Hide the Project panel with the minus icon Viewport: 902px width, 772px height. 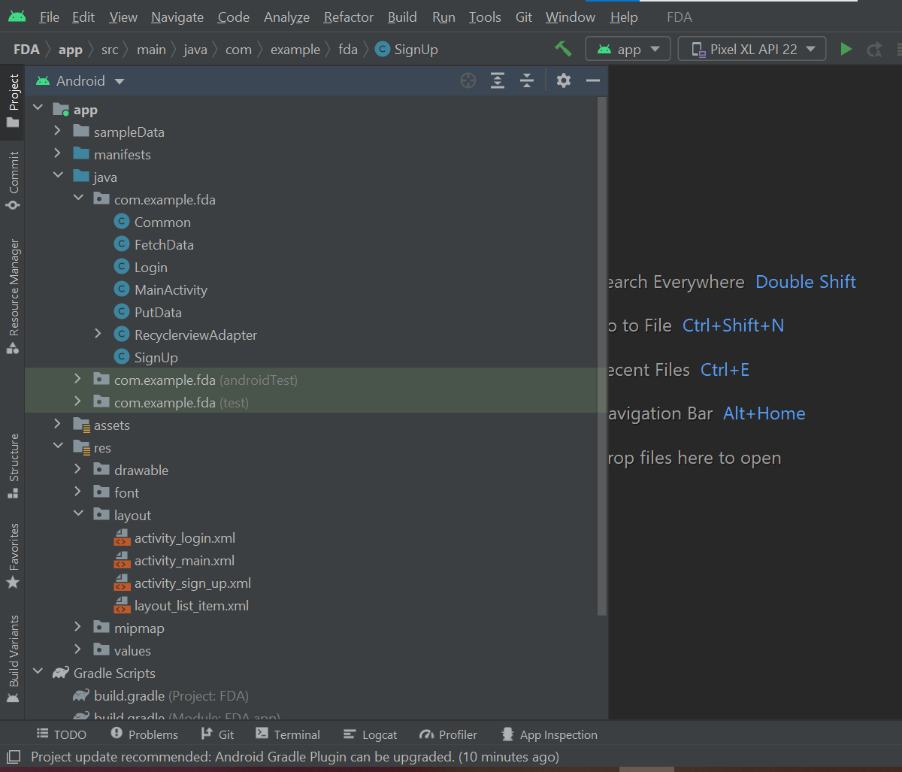(593, 80)
